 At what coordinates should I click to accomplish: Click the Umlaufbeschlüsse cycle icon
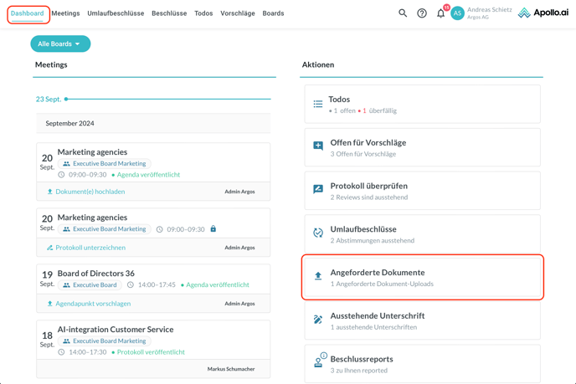click(x=318, y=233)
